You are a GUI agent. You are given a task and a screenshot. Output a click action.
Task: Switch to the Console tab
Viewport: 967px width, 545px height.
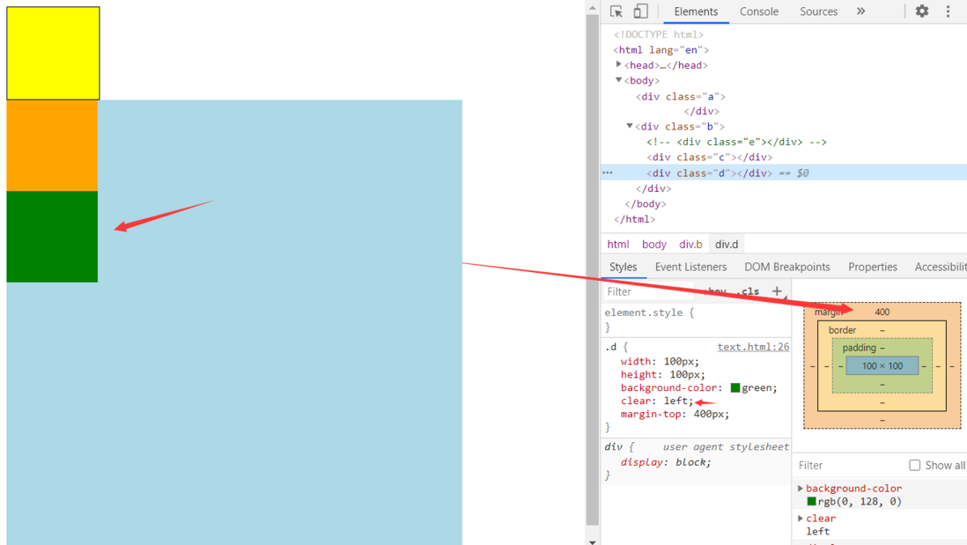click(758, 11)
